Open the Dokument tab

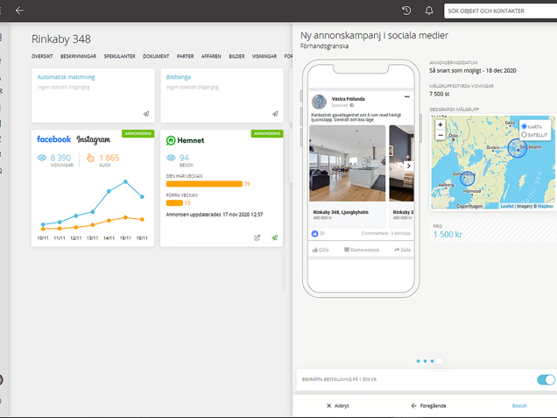click(x=156, y=56)
